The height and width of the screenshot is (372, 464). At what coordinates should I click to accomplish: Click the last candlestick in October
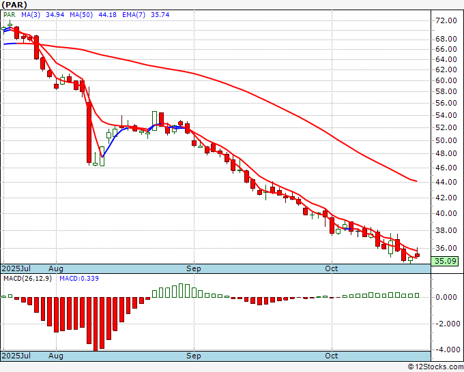point(418,255)
